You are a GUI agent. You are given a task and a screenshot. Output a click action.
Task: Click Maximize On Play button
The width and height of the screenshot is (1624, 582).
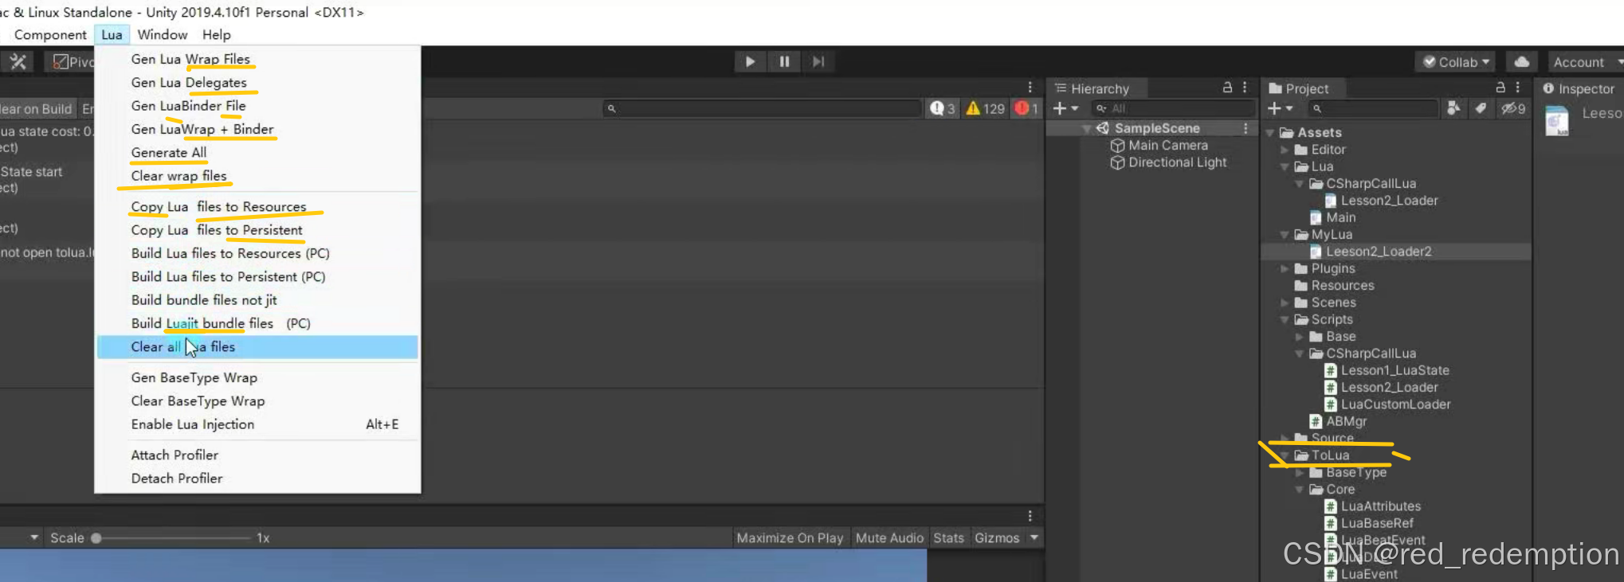tap(790, 538)
